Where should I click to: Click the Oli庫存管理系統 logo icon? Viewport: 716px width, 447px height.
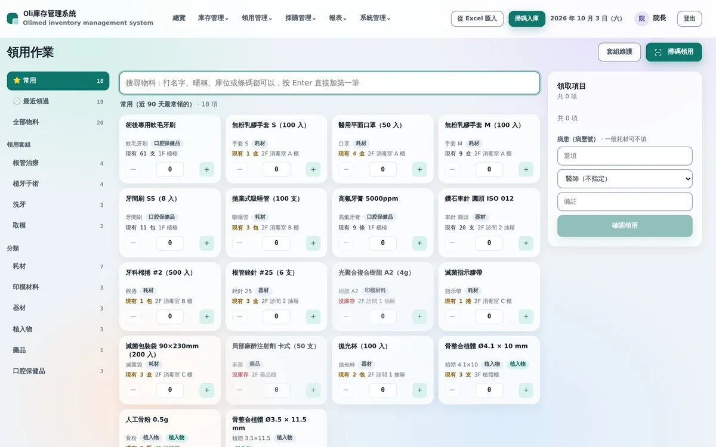click(x=13, y=18)
